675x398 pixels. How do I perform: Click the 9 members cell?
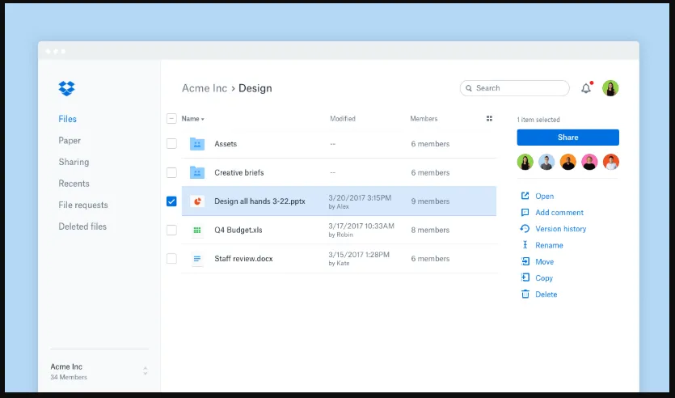[x=430, y=201]
